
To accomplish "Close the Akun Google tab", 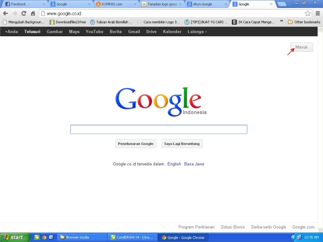I will (x=226, y=4).
